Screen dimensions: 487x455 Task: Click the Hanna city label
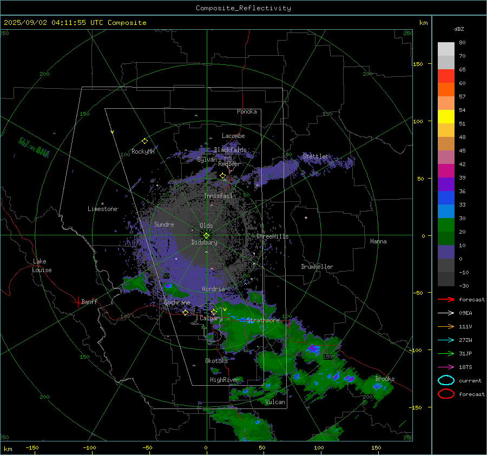click(x=378, y=241)
